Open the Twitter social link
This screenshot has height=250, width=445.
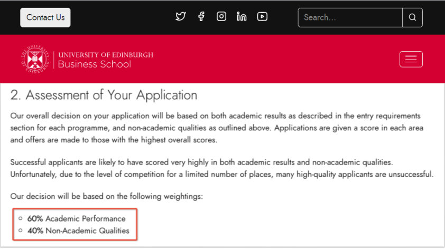(181, 16)
